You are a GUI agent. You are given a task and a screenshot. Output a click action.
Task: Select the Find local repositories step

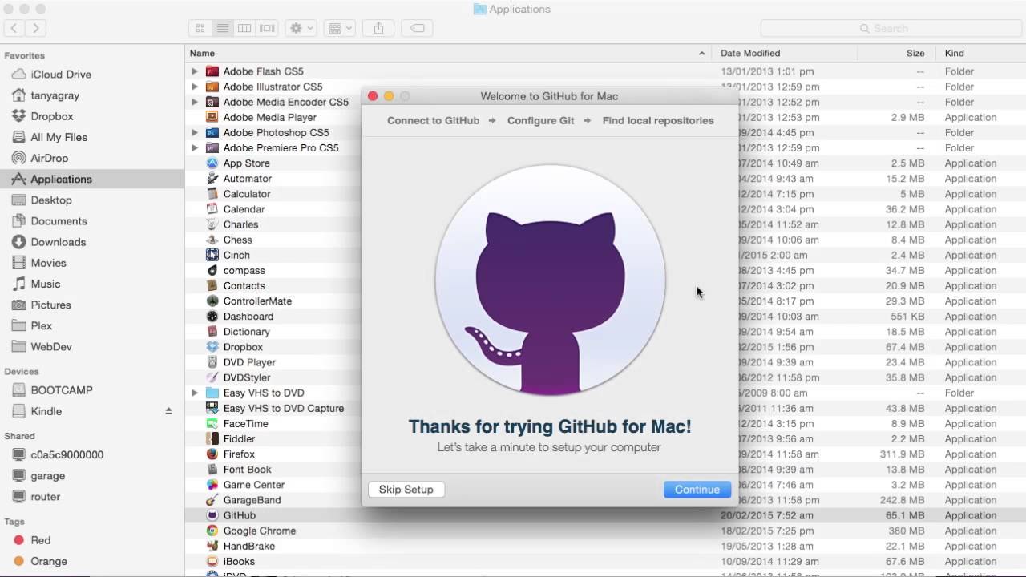658,120
